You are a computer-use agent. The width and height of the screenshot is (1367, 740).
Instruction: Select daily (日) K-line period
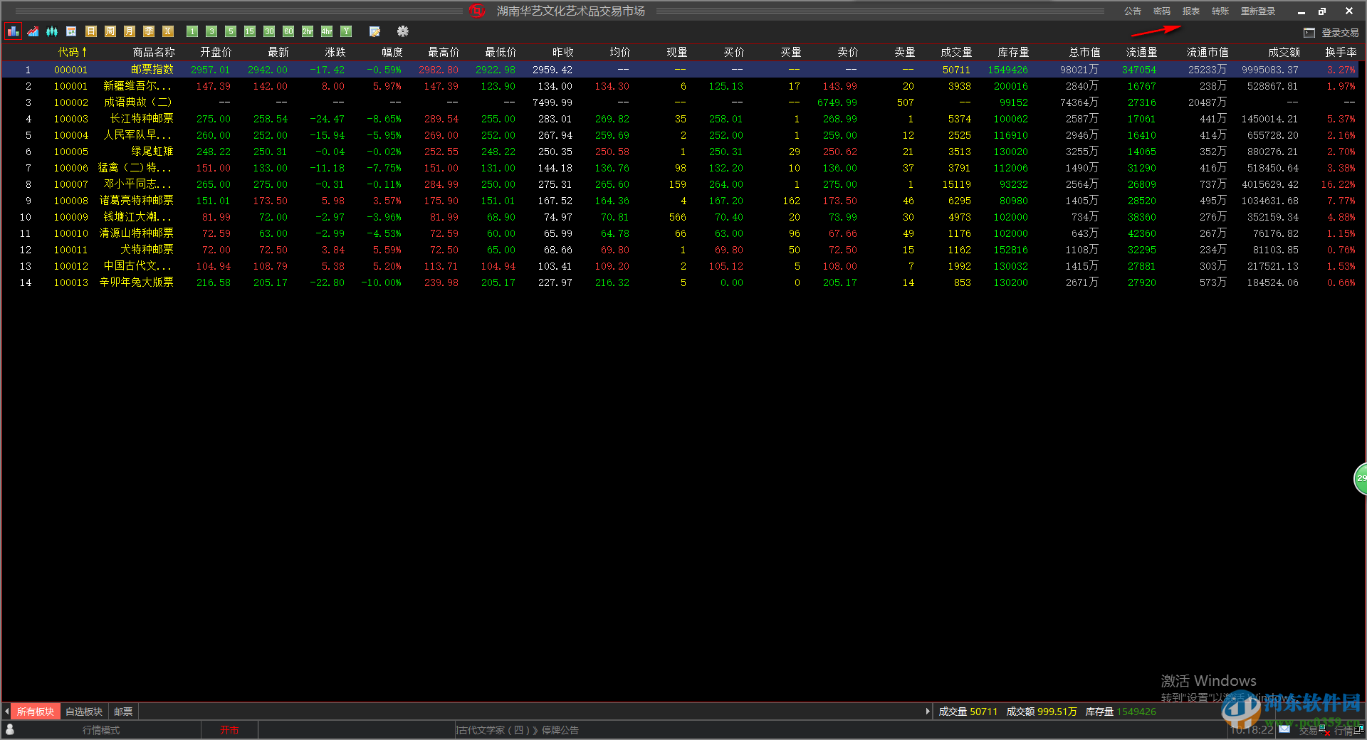point(90,31)
